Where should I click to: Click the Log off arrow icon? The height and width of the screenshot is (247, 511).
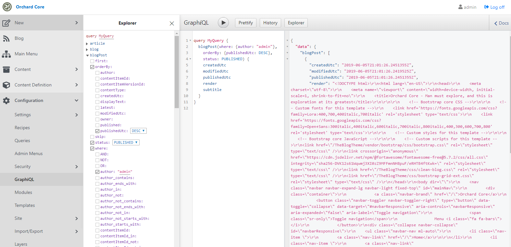coord(486,7)
